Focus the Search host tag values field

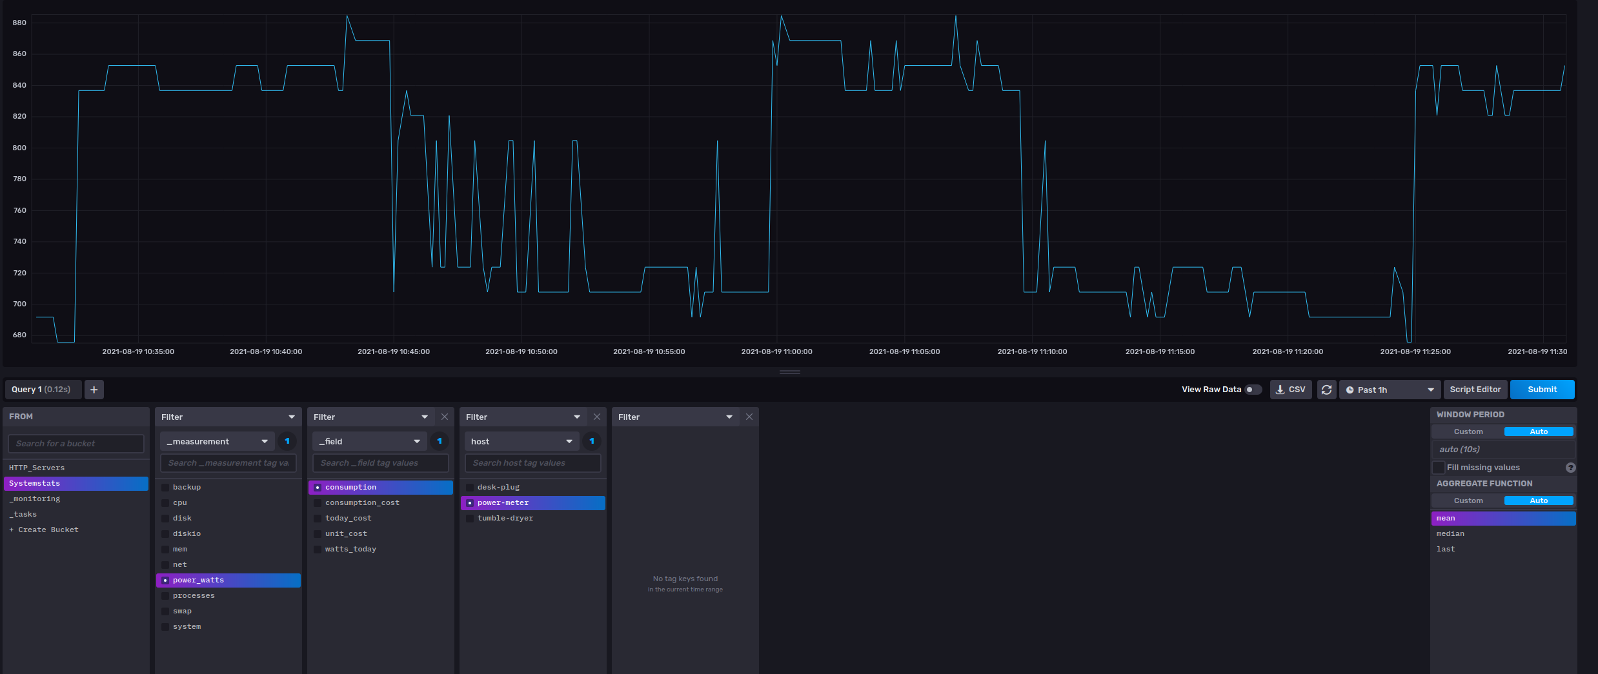[x=533, y=463]
